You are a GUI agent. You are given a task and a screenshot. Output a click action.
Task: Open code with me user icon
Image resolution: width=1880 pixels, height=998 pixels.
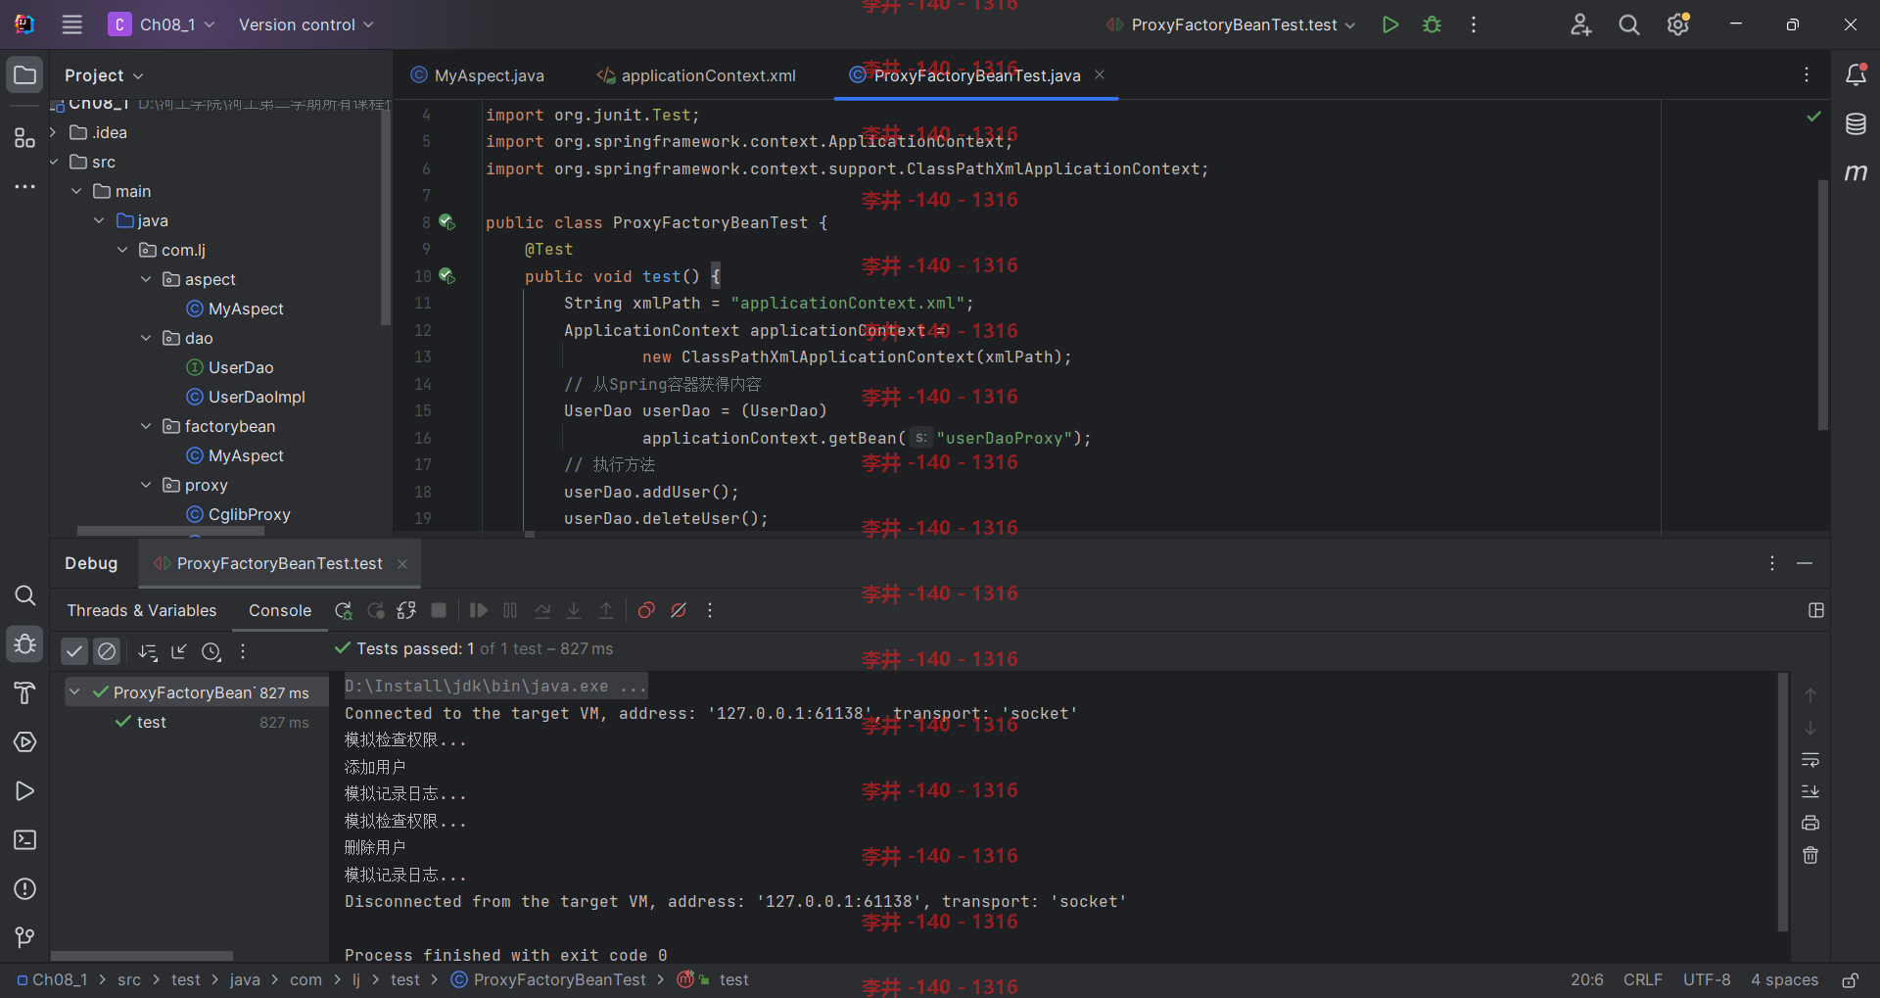point(1580,24)
